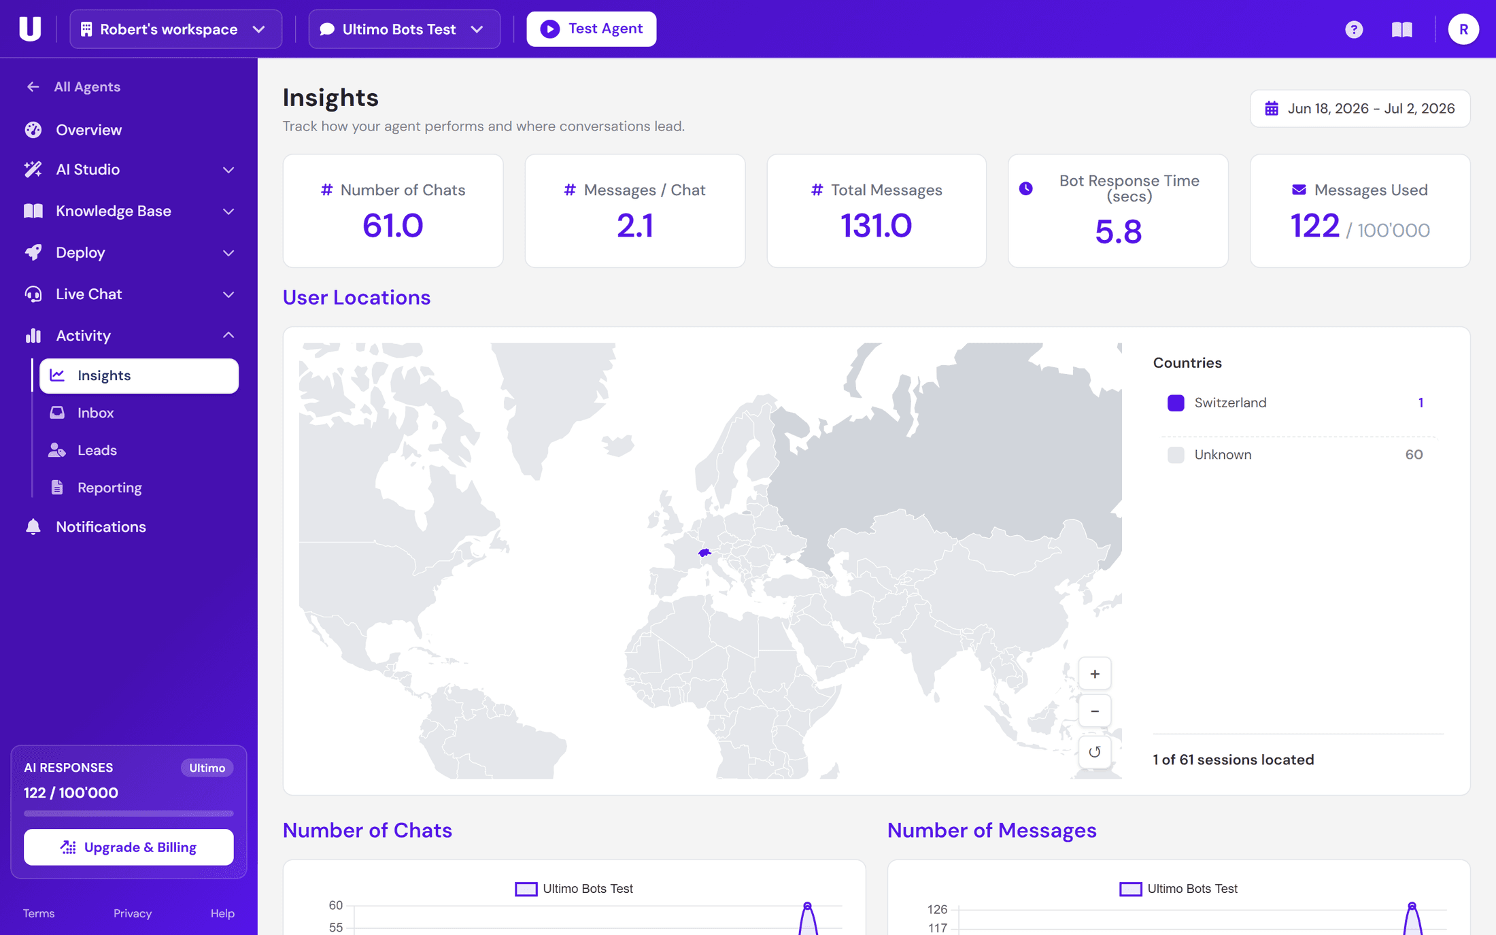Open the Jun 18 – Jul 2 date range picker
This screenshot has height=935, width=1496.
click(1360, 109)
